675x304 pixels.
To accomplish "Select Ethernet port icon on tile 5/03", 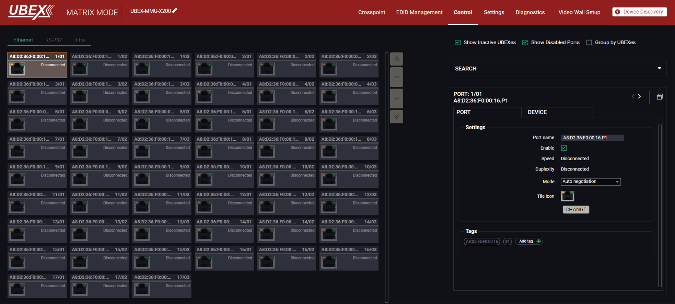I will 142,124.
